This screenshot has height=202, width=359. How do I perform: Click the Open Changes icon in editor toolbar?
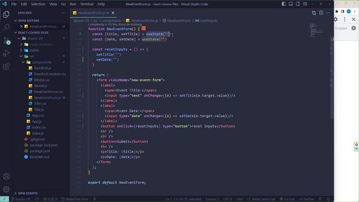[x=314, y=13]
